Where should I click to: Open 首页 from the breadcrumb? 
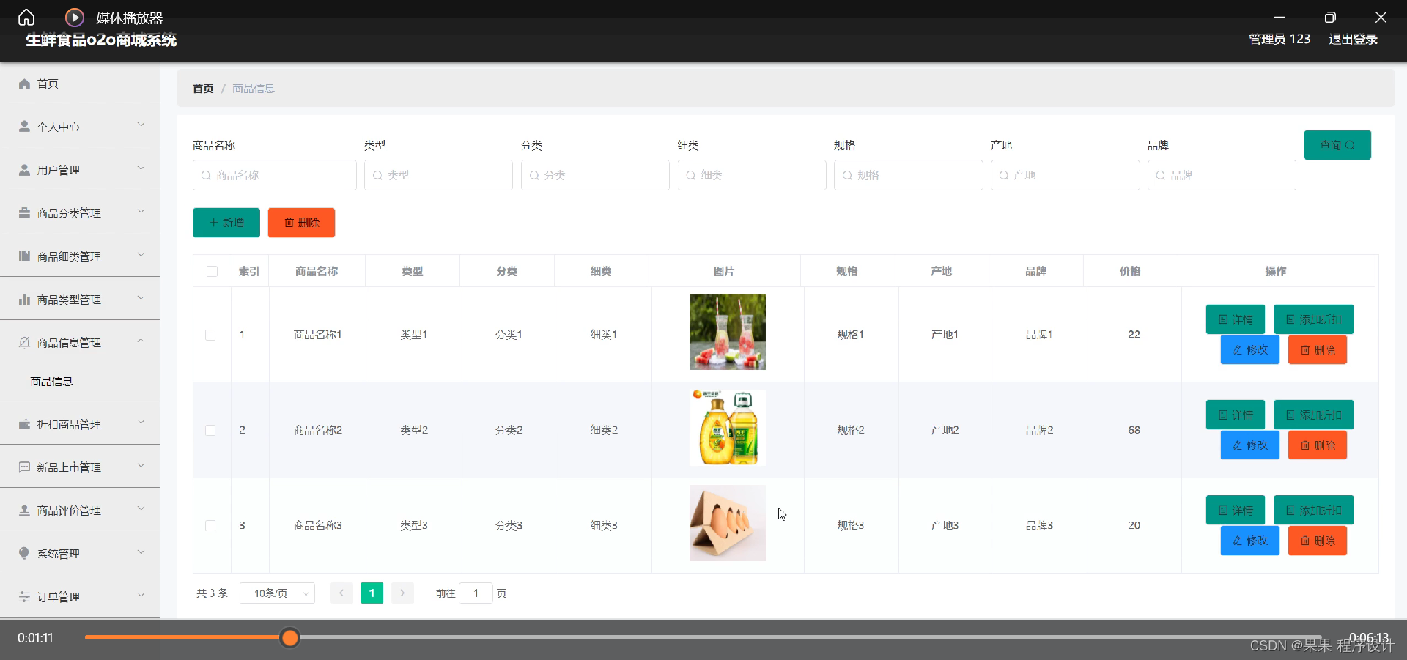point(203,88)
